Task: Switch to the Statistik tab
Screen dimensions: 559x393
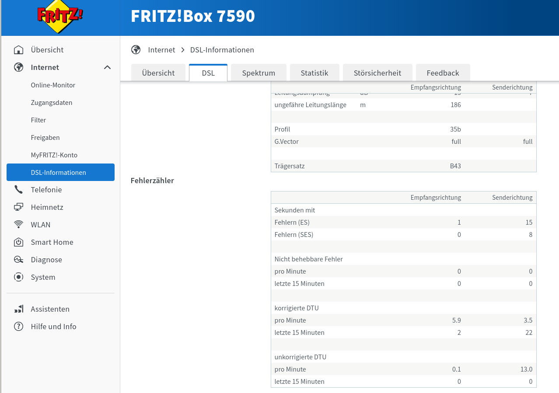Action: [x=314, y=73]
